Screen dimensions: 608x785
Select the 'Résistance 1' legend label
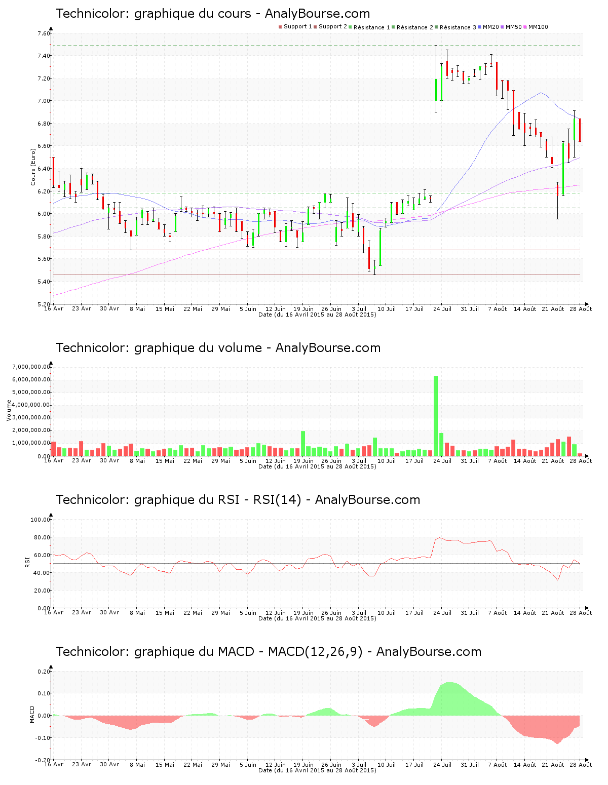(x=372, y=27)
